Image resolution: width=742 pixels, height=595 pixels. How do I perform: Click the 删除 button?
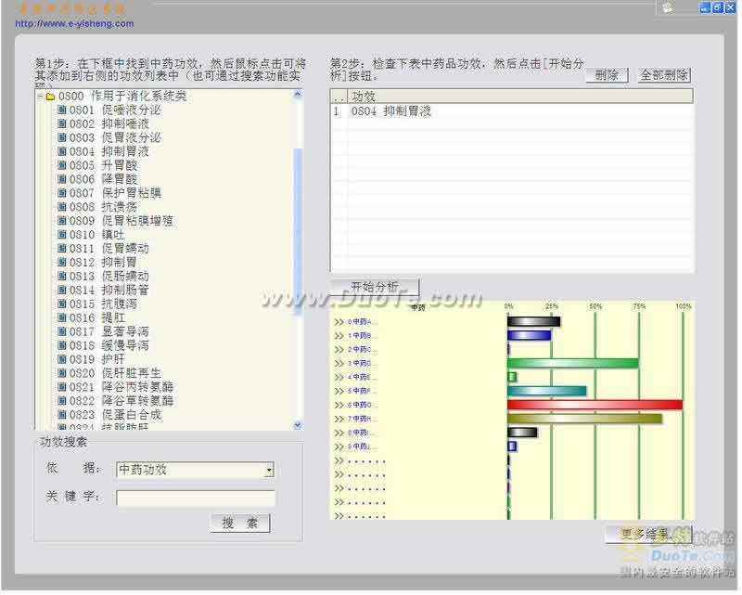pos(607,75)
